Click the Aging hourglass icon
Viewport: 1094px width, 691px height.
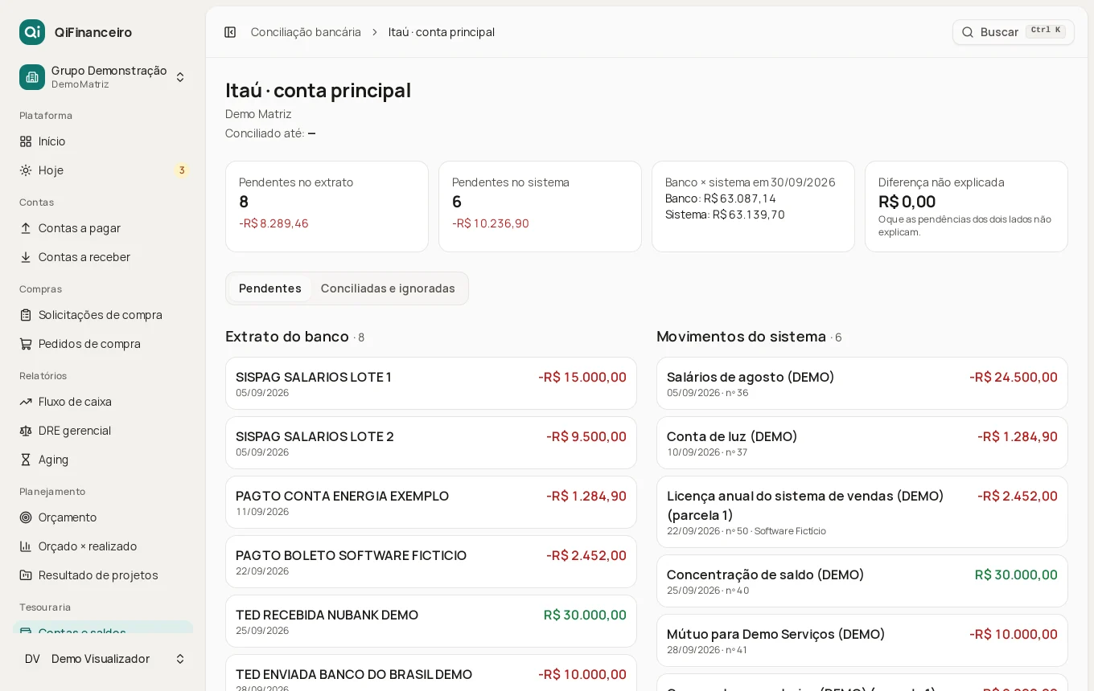coord(26,460)
